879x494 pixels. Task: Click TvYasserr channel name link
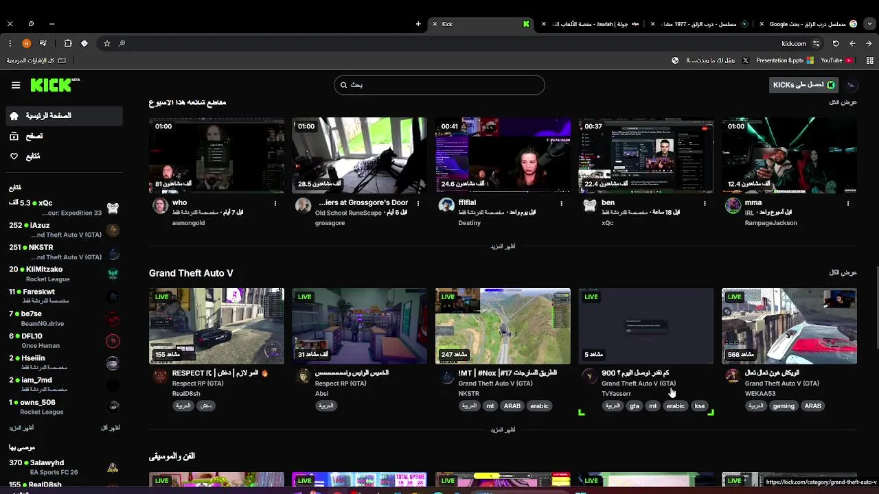616,394
